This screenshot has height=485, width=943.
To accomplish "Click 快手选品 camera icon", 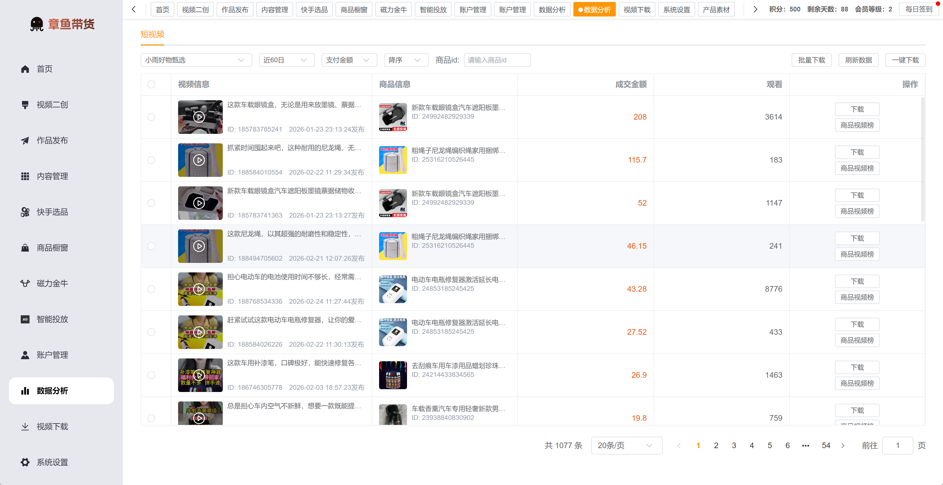I will pos(25,212).
